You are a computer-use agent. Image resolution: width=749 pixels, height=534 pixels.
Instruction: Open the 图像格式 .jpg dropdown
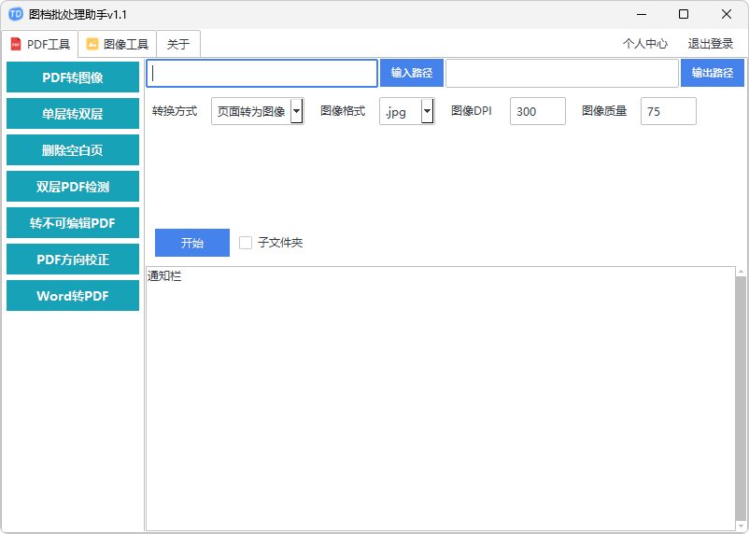pyautogui.click(x=427, y=111)
